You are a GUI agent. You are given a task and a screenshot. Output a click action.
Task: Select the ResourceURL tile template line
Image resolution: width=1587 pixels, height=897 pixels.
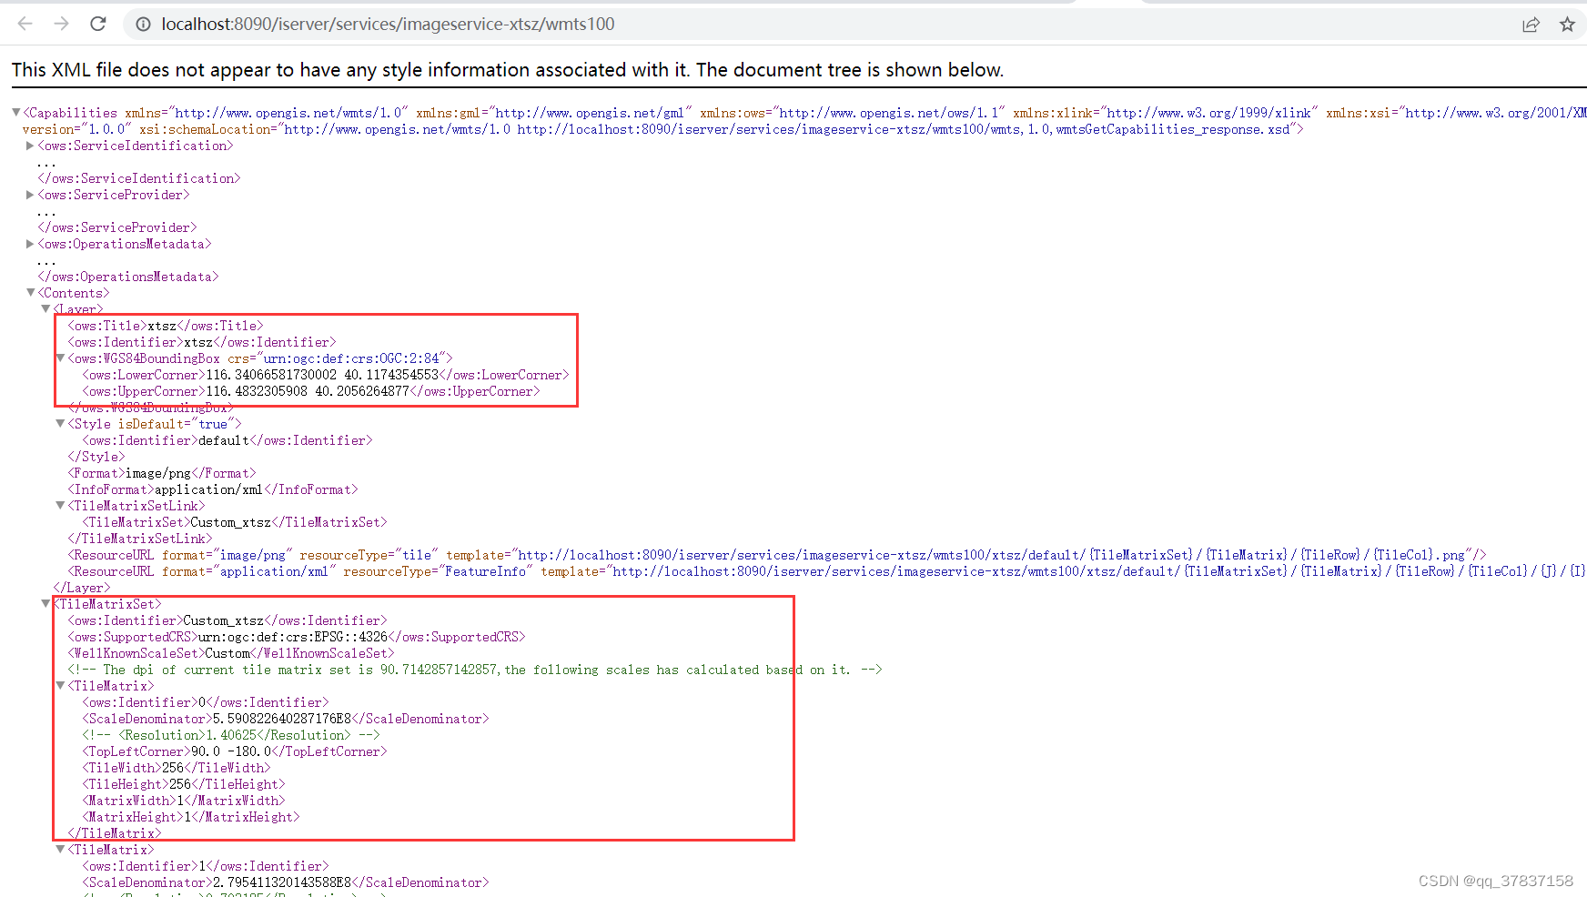click(x=777, y=555)
